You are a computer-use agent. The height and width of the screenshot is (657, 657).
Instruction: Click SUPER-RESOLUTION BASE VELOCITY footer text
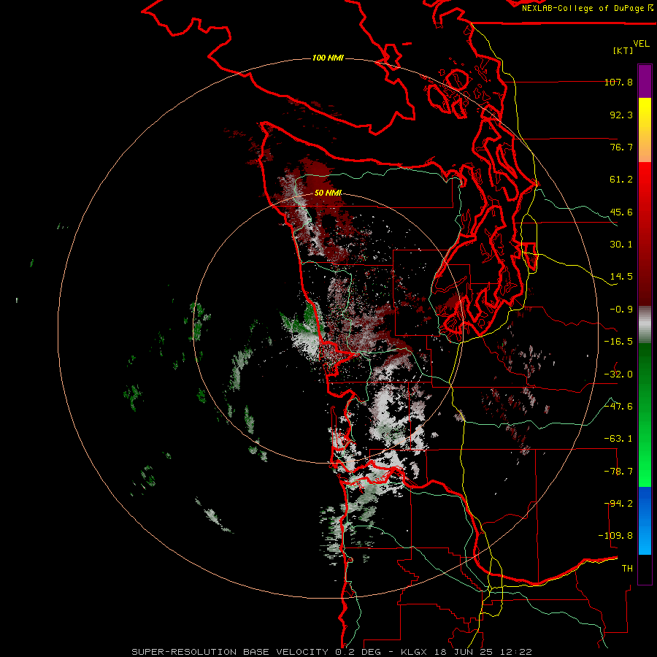tap(230, 652)
